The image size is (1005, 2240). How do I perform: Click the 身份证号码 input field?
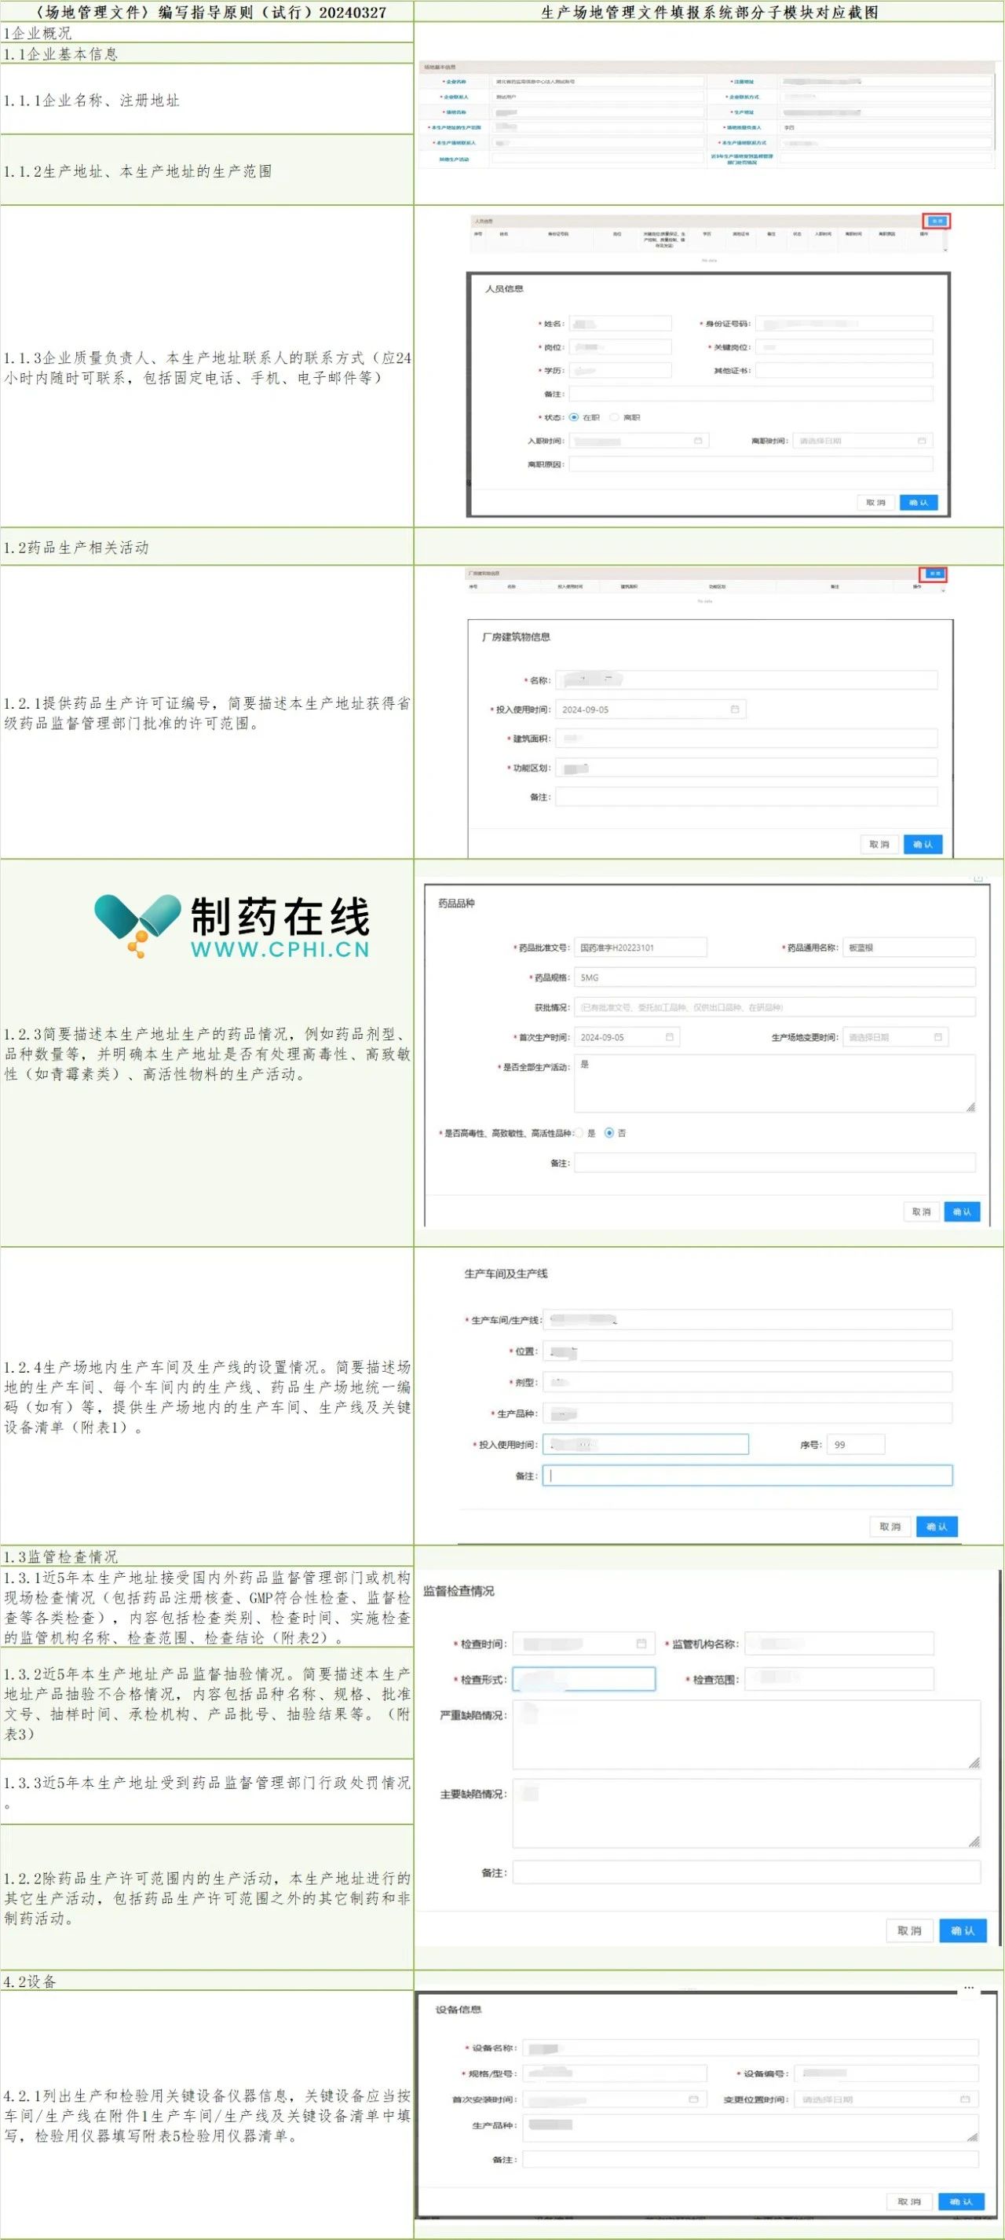click(843, 324)
